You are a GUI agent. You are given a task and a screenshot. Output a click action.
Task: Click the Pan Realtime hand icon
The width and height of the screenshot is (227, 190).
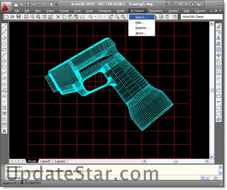tap(111, 17)
